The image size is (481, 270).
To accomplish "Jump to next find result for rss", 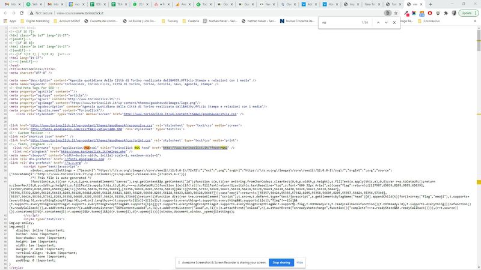I will point(386,22).
